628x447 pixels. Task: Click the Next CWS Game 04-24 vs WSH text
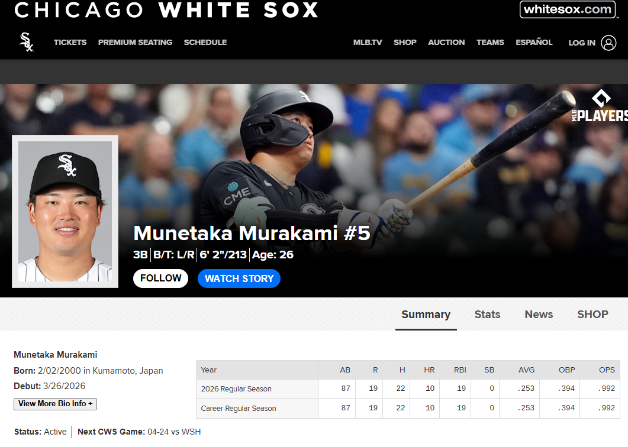click(139, 432)
